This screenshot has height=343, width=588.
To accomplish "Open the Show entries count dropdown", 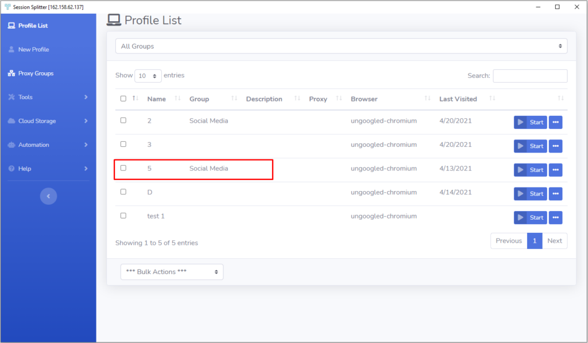I will [148, 76].
